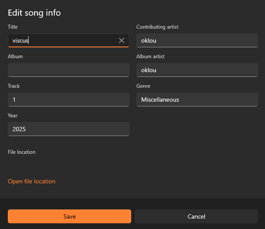This screenshot has width=265, height=229.
Task: Click the "File location" label text
Action: (22, 152)
